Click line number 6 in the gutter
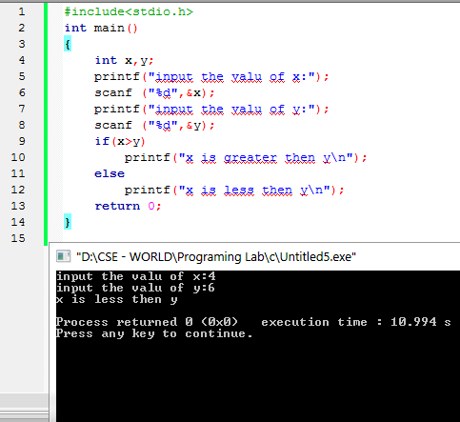This screenshot has width=460, height=422. (22, 92)
